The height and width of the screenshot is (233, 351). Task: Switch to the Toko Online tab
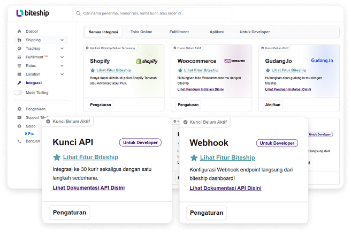click(x=142, y=32)
